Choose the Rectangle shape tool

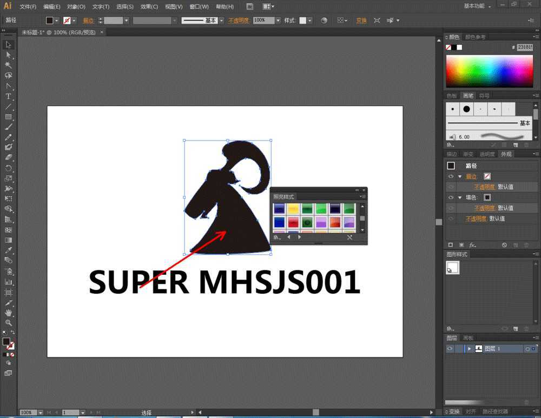point(8,117)
